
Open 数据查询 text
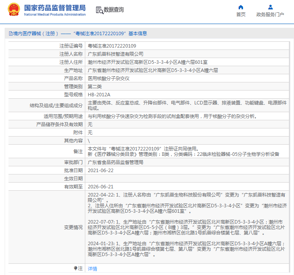114,10
